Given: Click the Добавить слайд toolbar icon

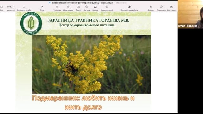Looking at the screenshot, I should pyautogui.click(x=24, y=7).
